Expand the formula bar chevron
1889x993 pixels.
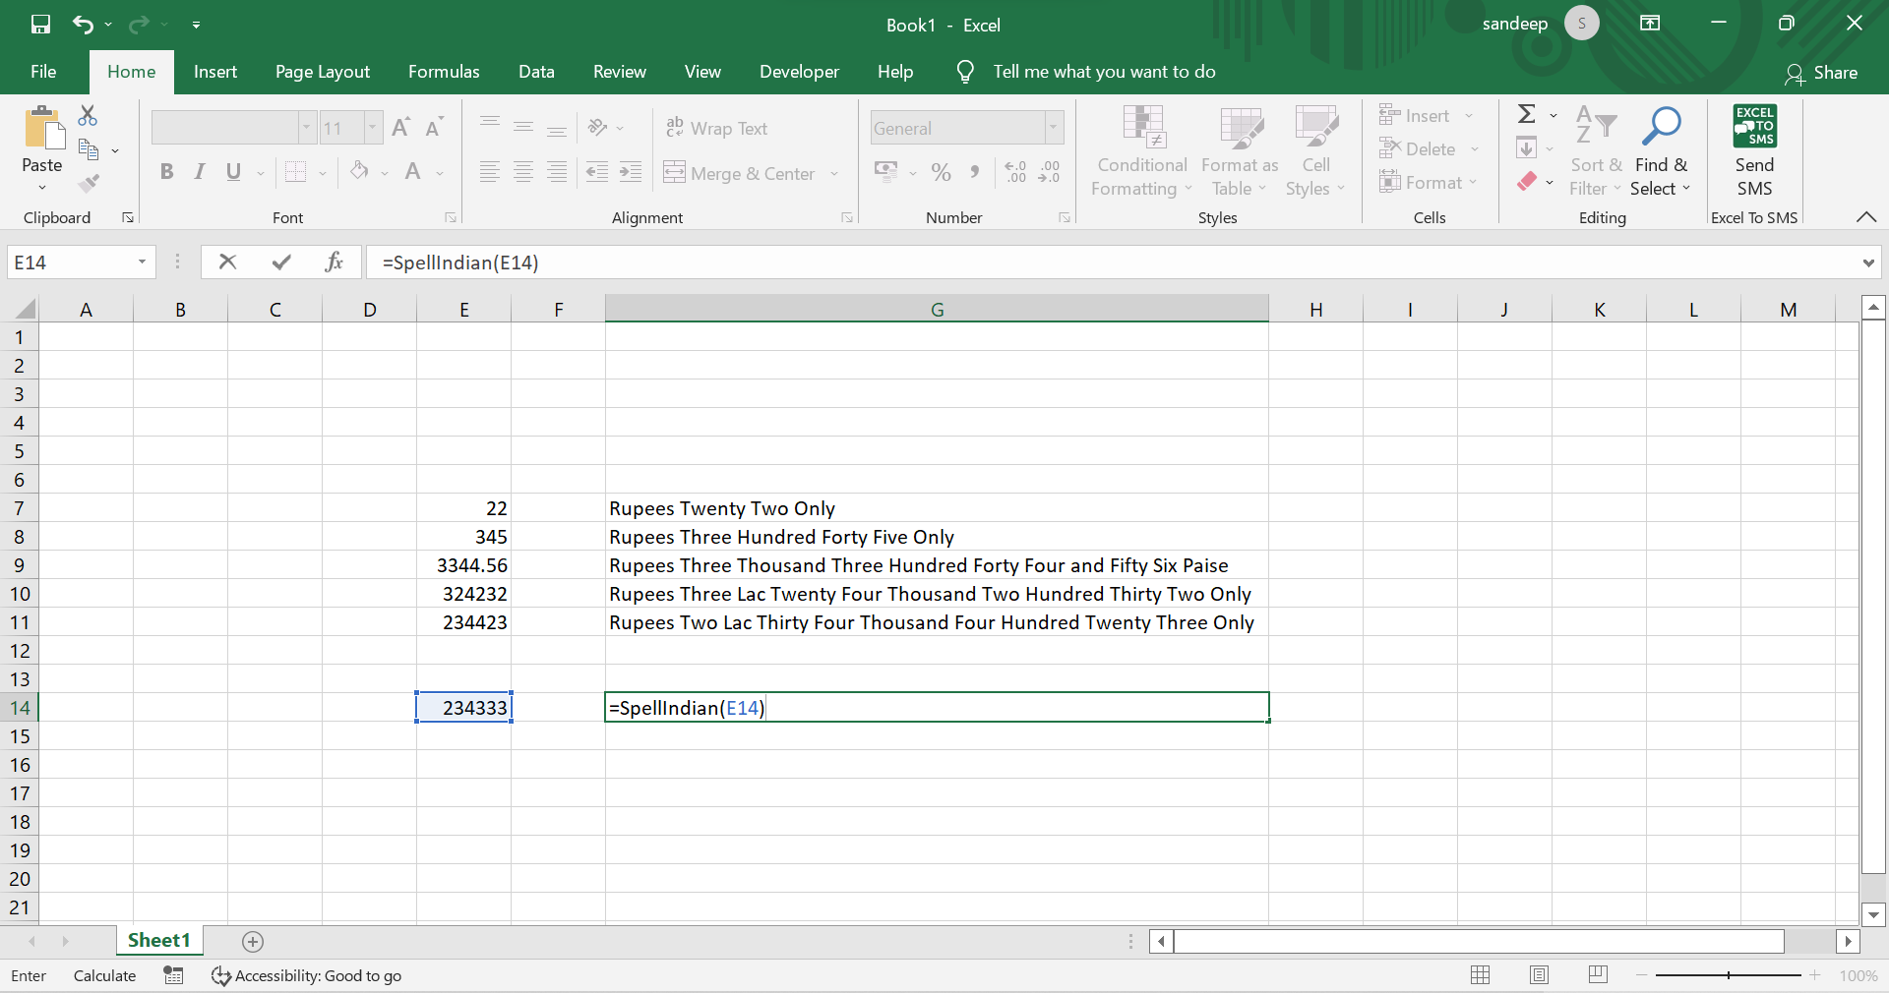[x=1867, y=263]
